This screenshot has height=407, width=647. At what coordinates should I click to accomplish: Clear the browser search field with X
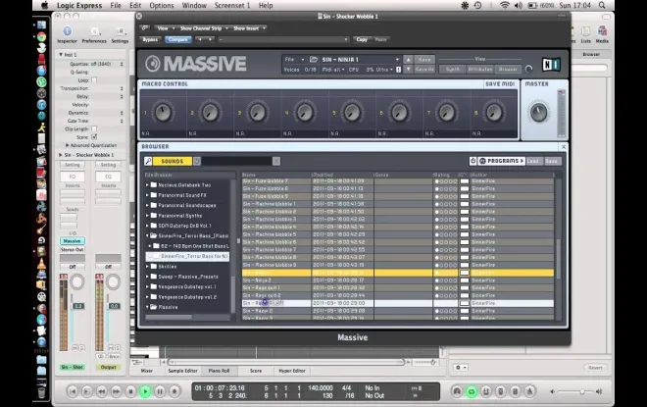coord(276,161)
